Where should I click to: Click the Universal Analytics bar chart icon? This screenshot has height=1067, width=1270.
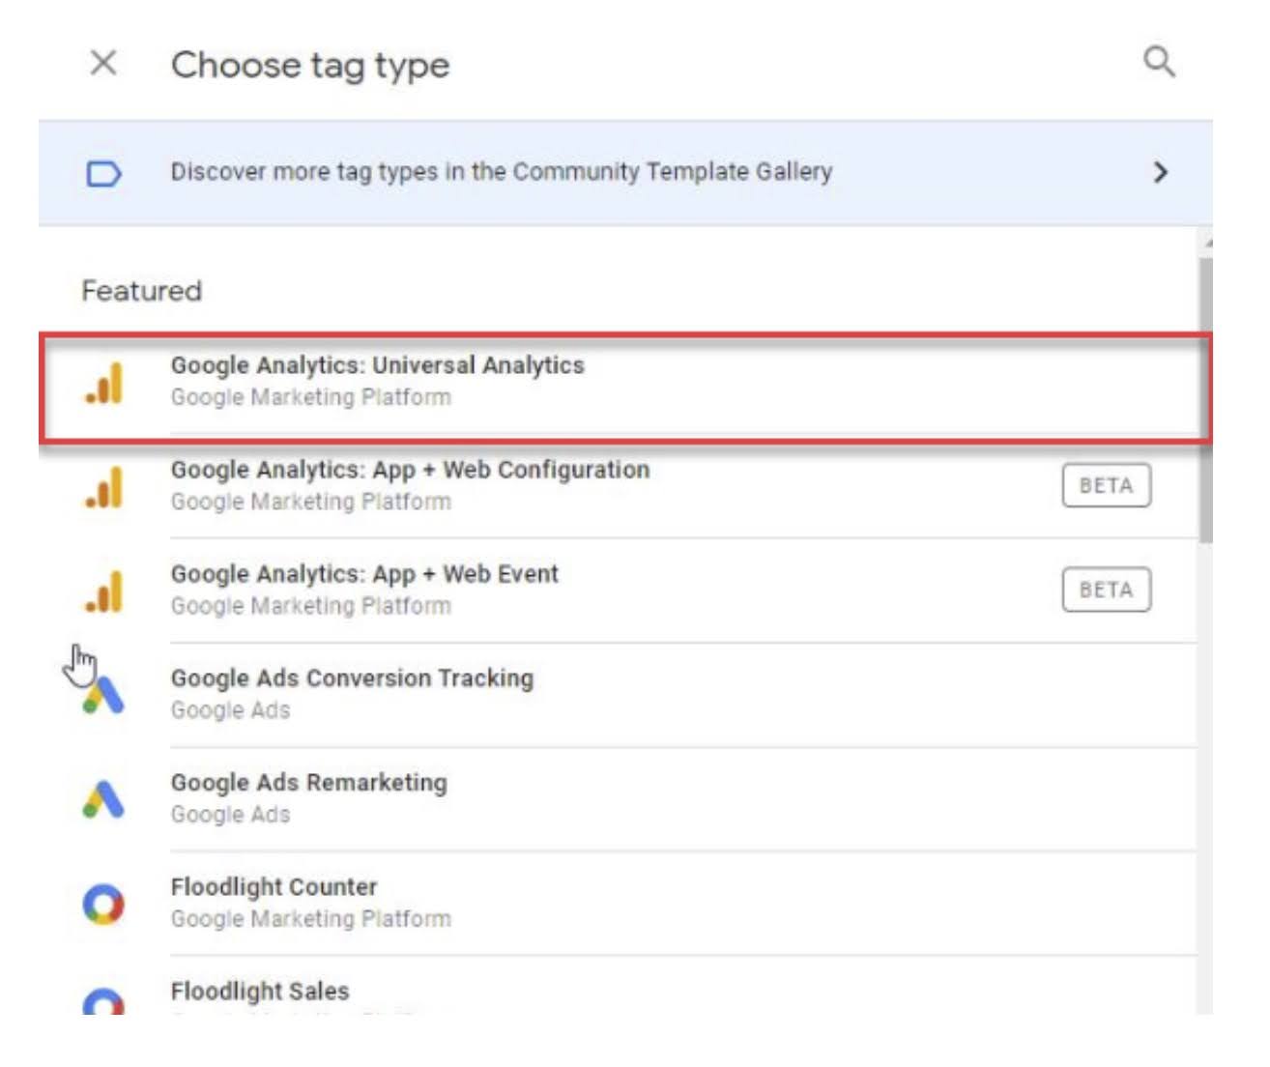(104, 383)
